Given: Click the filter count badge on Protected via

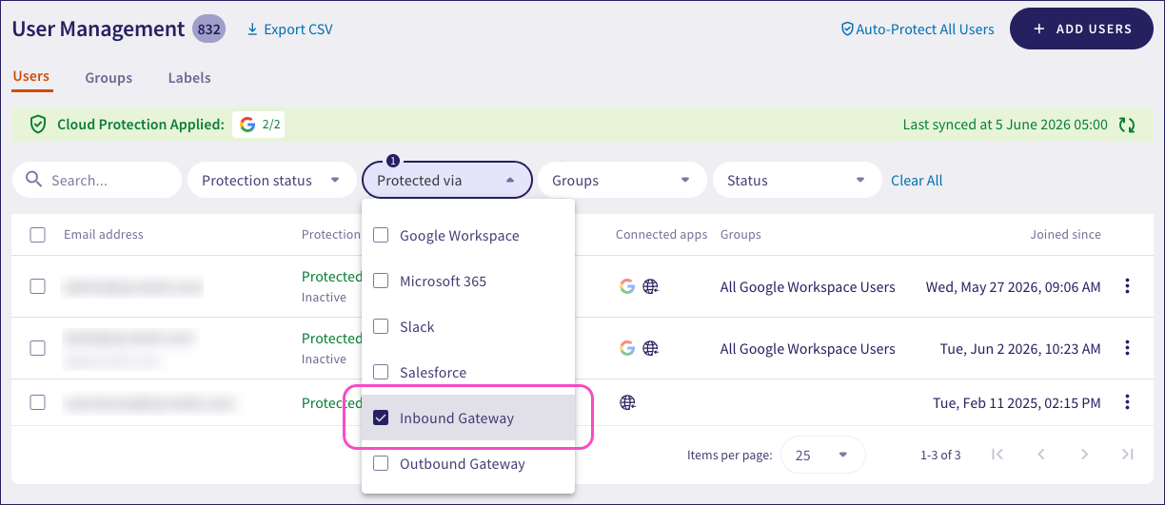Looking at the screenshot, I should (x=392, y=162).
